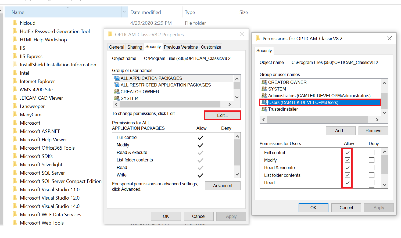Screen dimensions: 401x238
Task: Click right arrow of Properties group horizontal scrollbar
Action: click(x=230, y=104)
